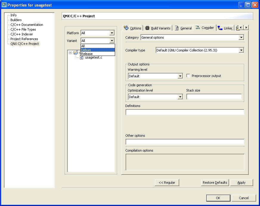Click into the Stack size field
This screenshot has width=260, height=206.
click(x=214, y=97)
